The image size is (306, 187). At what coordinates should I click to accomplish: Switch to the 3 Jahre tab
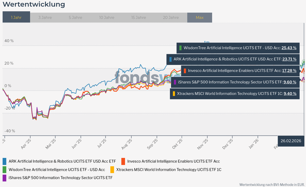(45, 17)
